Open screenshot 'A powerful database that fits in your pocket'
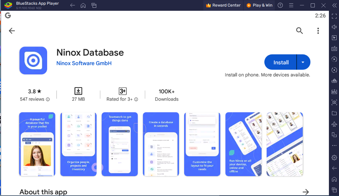This screenshot has height=196, width=339. tap(37, 144)
